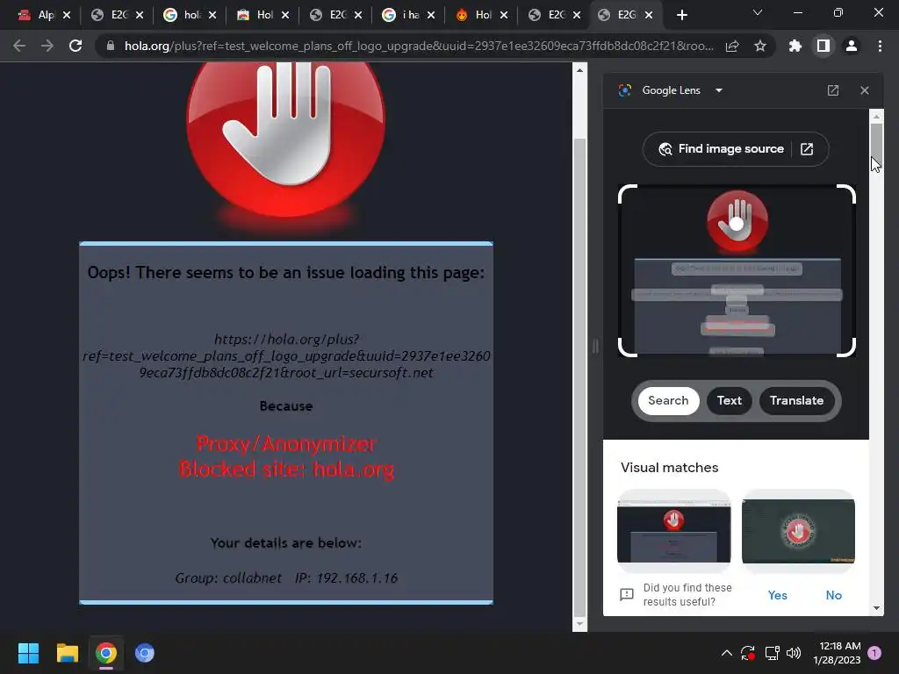This screenshot has height=674, width=899.
Task: Open the Google Lens dropdown arrow
Action: click(719, 90)
